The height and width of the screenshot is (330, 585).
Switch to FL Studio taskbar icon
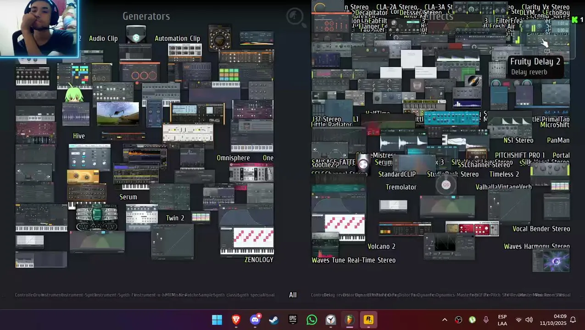[350, 319]
